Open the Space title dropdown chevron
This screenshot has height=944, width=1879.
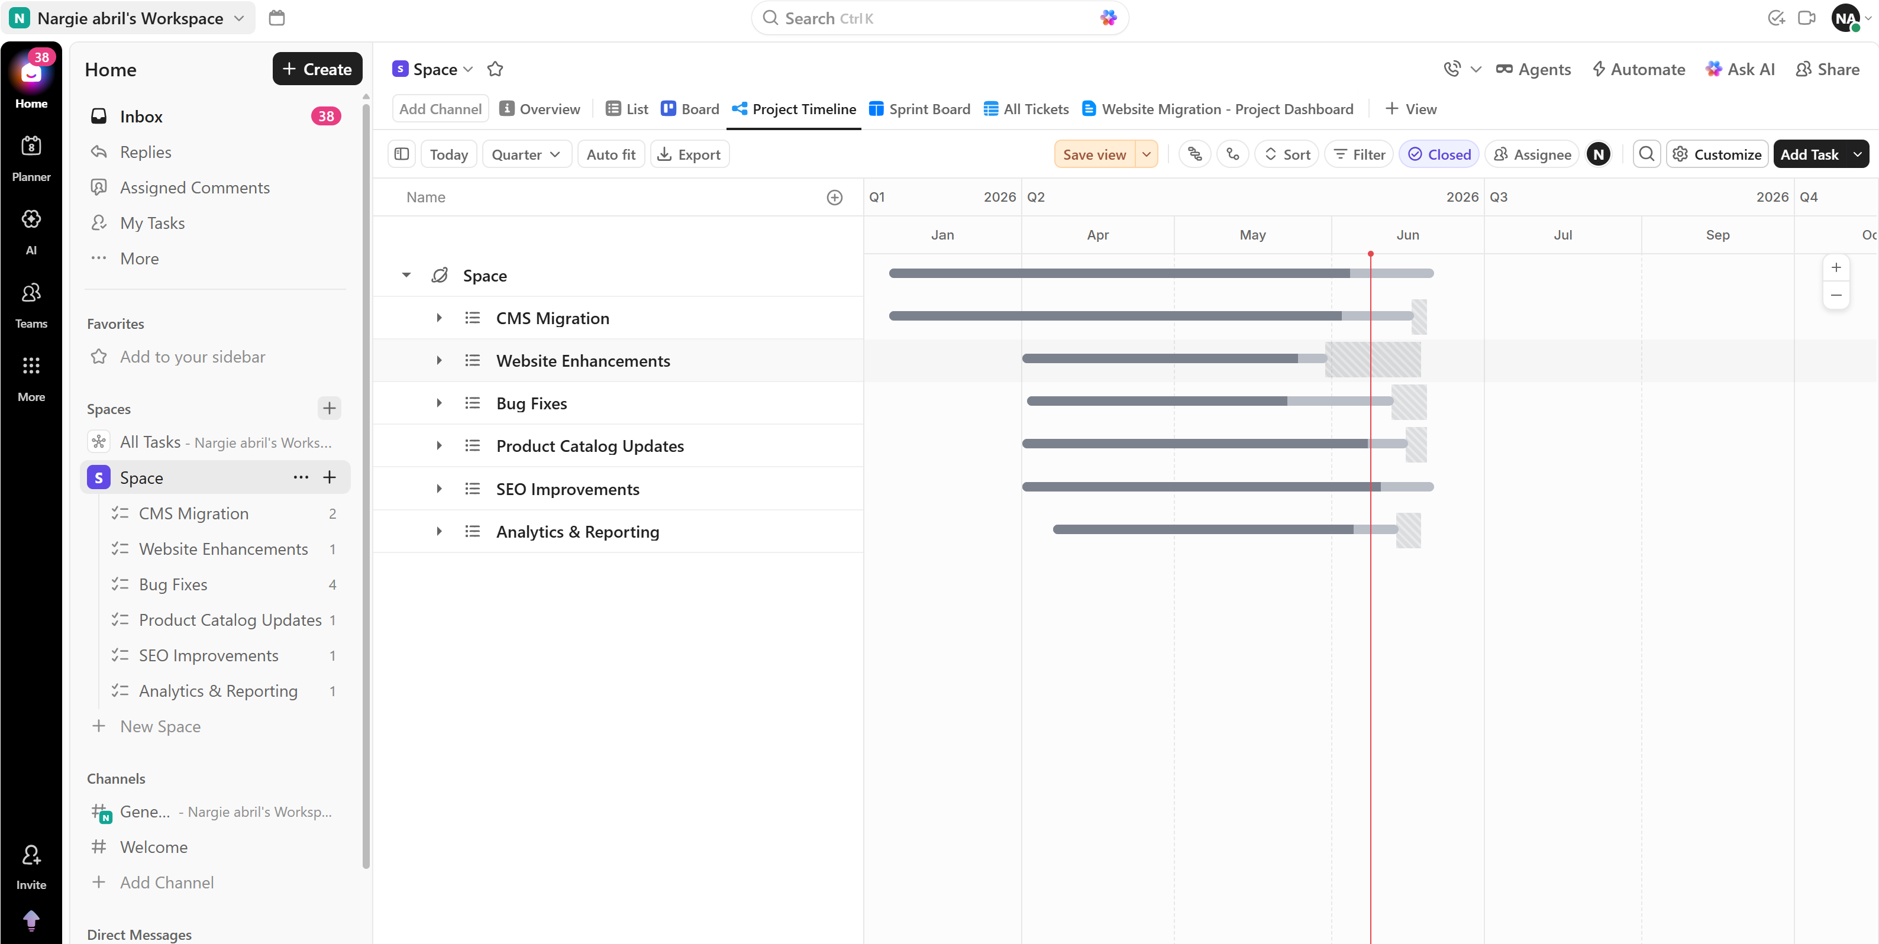[x=469, y=69]
